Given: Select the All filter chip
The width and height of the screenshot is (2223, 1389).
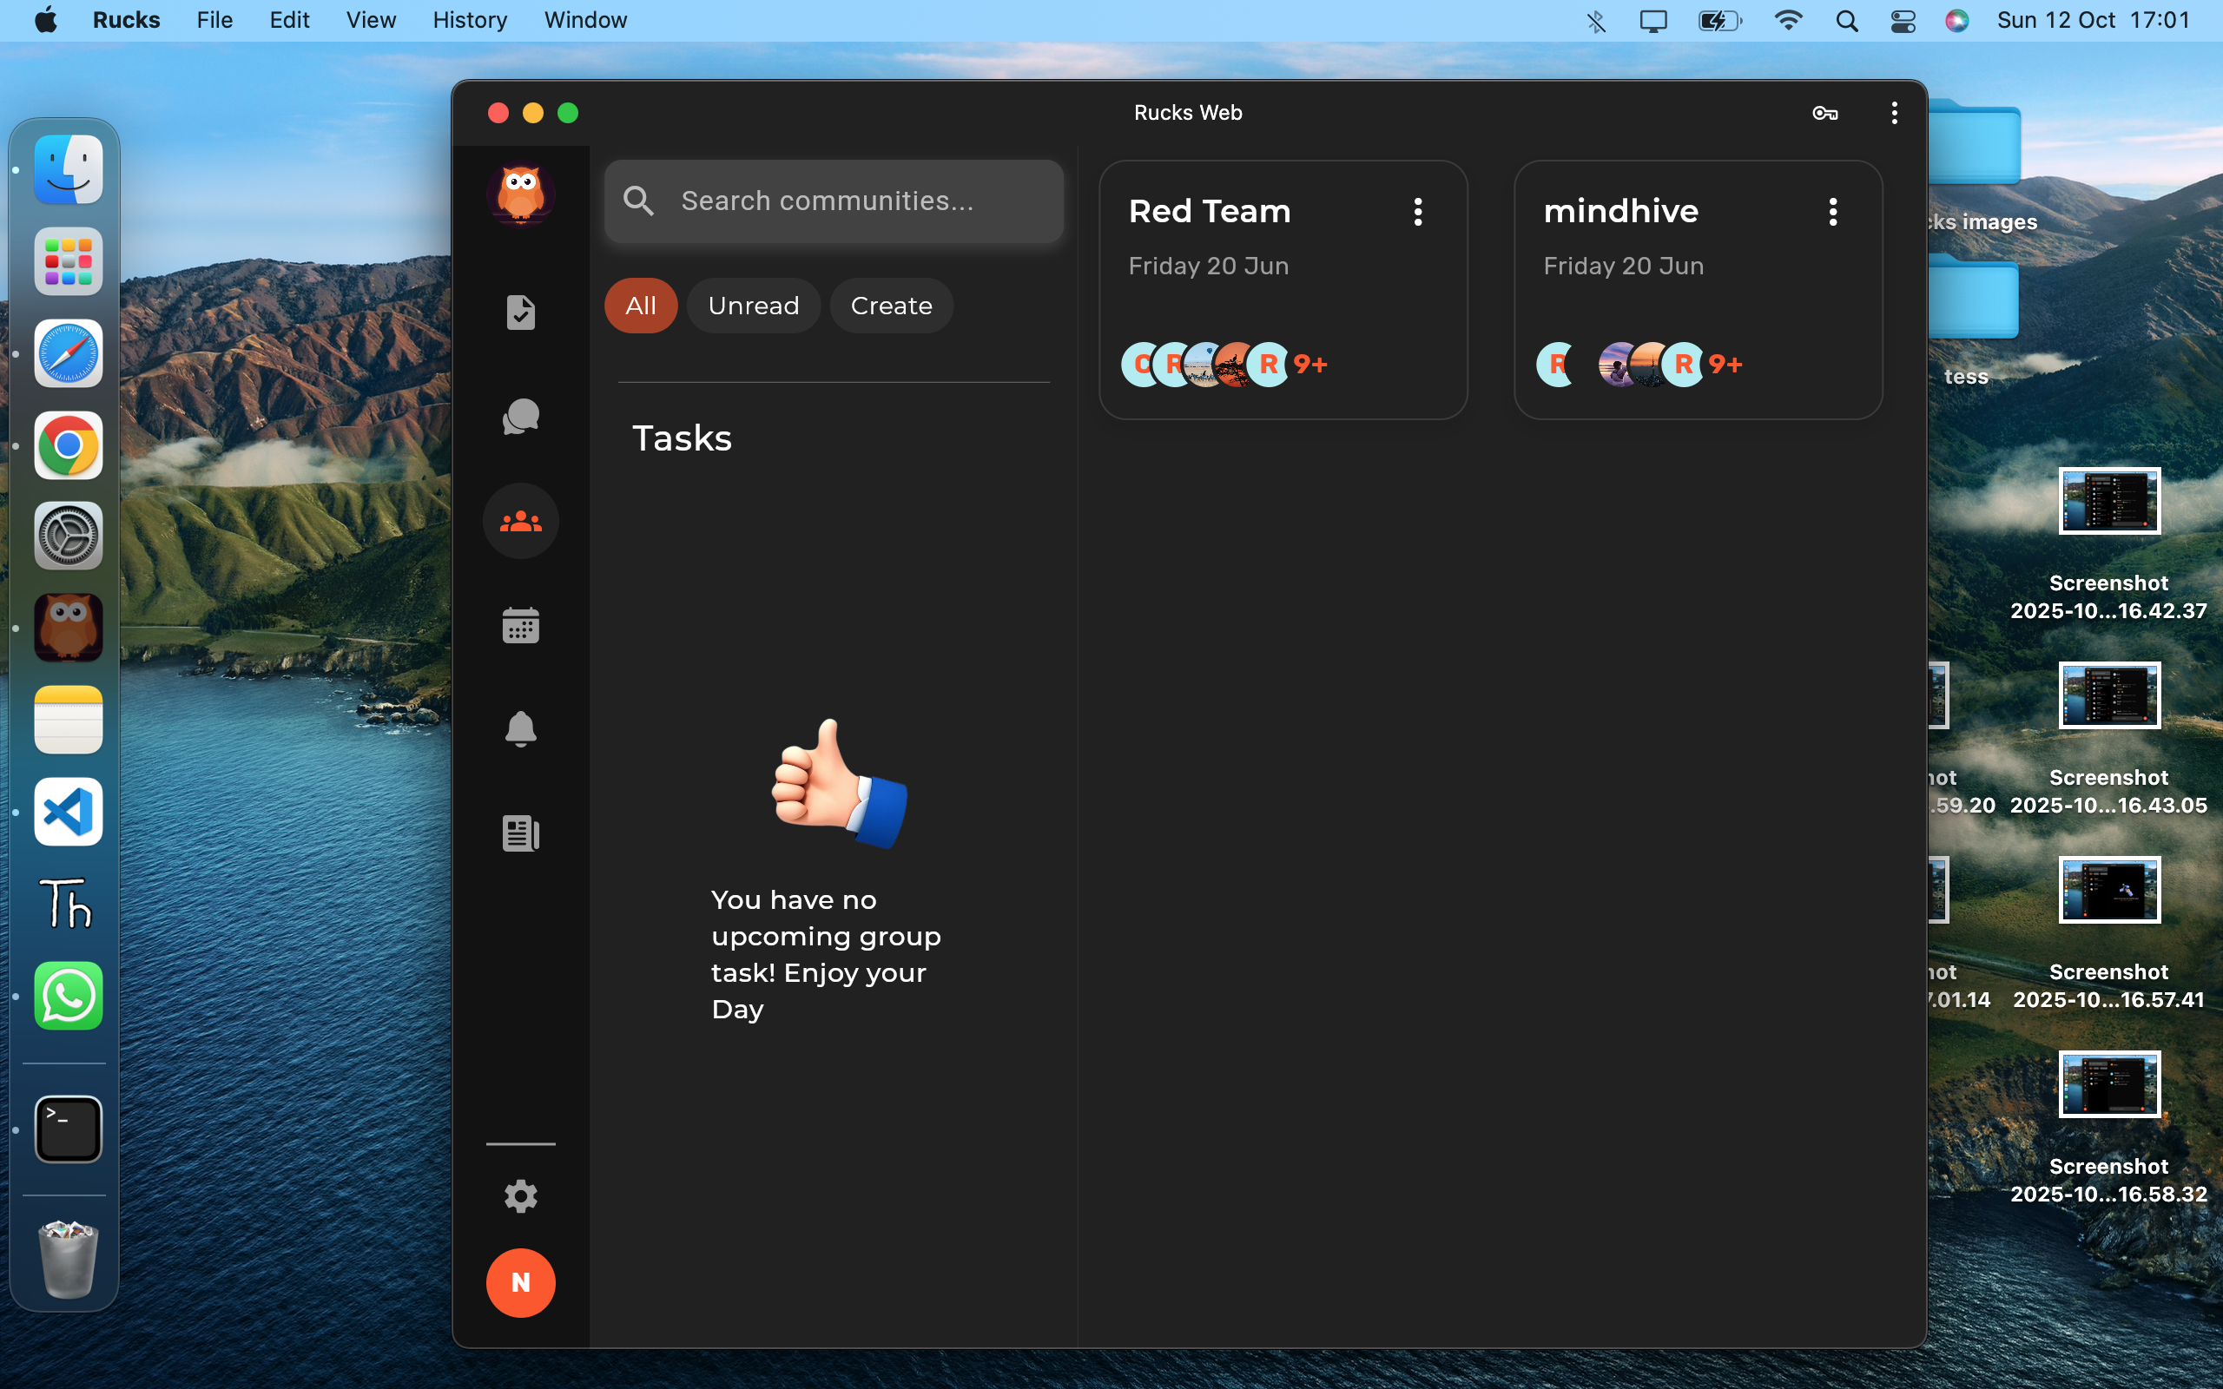Looking at the screenshot, I should click(640, 306).
